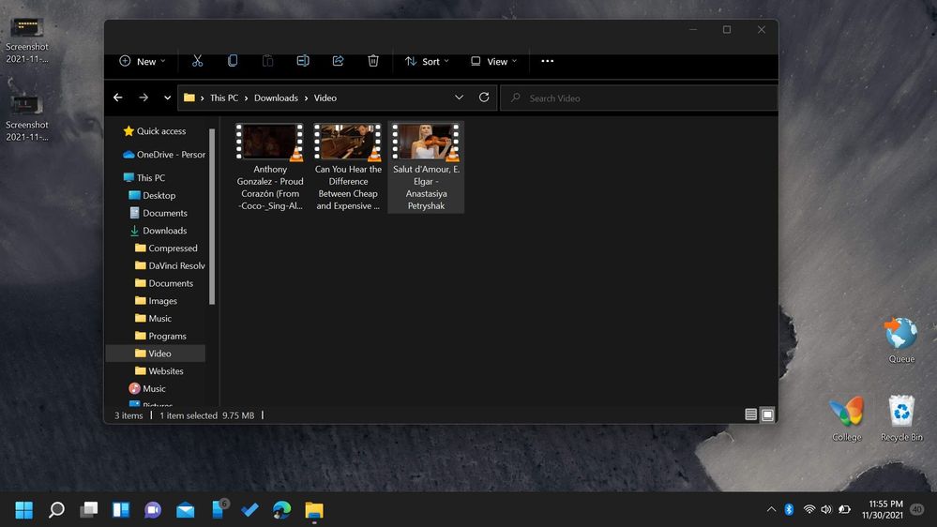
Task: Select Quick access in sidebar
Action: [155, 131]
